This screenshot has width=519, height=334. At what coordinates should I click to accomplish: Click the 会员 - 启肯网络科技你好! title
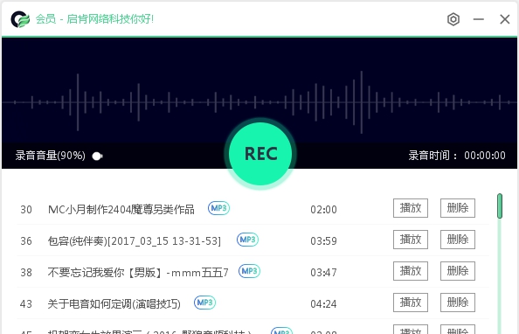94,19
